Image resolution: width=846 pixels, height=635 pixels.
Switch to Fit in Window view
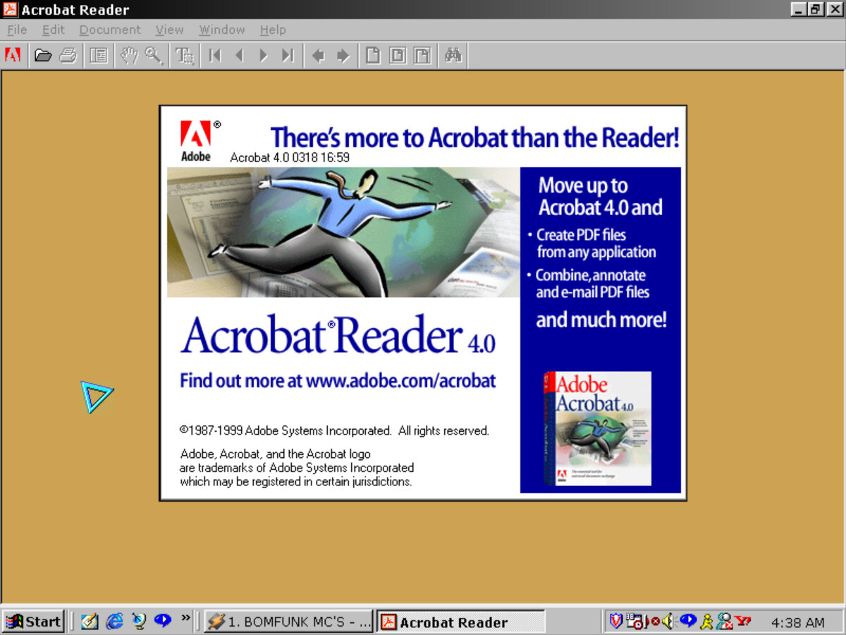[398, 55]
